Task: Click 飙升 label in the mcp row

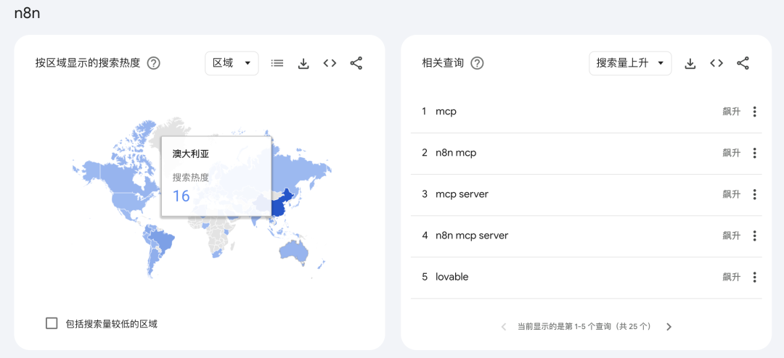Action: [731, 112]
